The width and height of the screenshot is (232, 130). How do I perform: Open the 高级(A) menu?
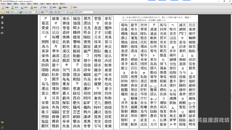pyautogui.click(x=49, y=4)
